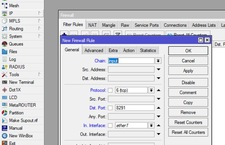Viewport: 225px width, 145px height.
Task: Click Reset All Counters in the rule dialog
Action: coord(188,132)
